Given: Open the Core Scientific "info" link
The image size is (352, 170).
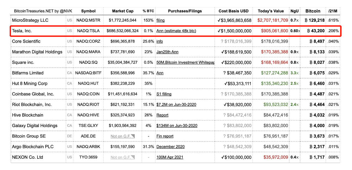Looking at the screenshot, I should pos(160,42).
